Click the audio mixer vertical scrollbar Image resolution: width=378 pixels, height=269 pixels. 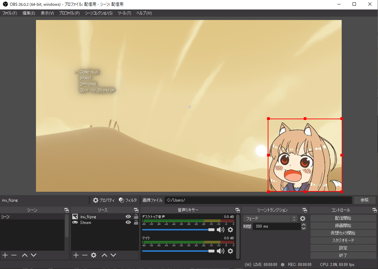(238, 237)
